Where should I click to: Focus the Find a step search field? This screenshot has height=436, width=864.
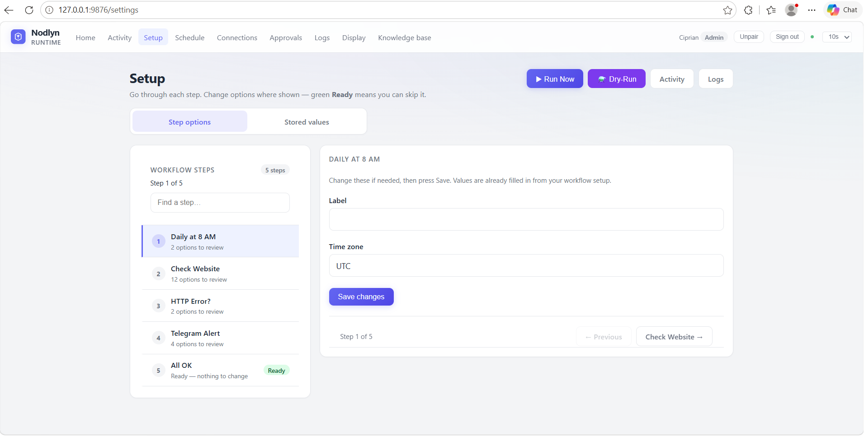tap(220, 203)
